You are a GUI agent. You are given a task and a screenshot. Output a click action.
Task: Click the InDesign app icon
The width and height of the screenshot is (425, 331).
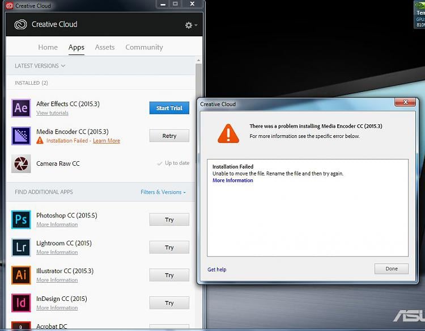click(21, 303)
